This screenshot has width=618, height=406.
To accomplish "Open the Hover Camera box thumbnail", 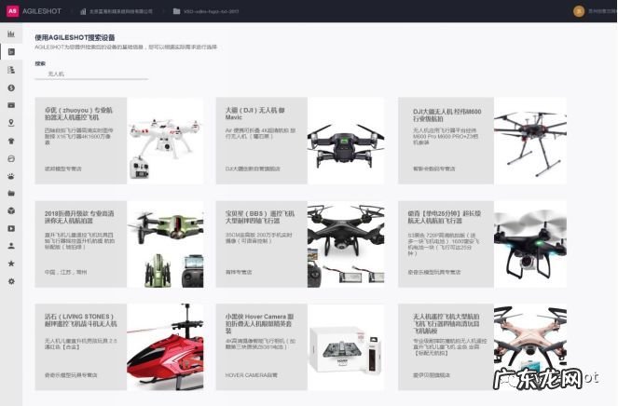I will pyautogui.click(x=346, y=347).
